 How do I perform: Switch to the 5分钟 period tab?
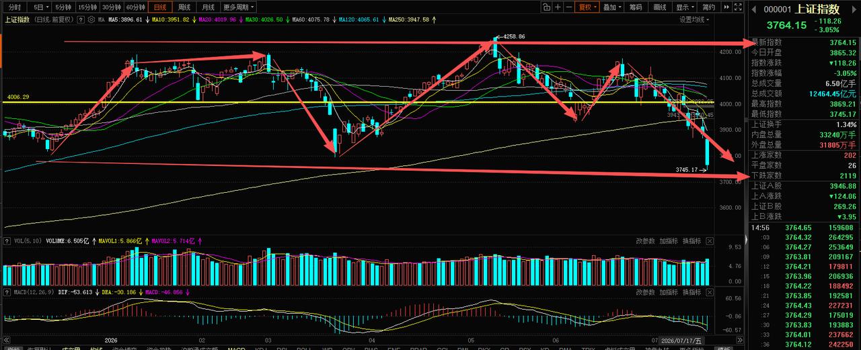63,7
